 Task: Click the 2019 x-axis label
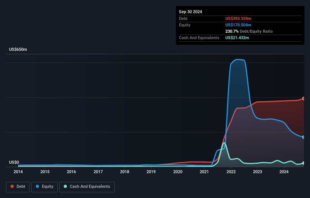151,172
